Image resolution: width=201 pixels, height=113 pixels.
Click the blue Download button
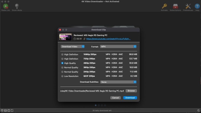(130, 98)
